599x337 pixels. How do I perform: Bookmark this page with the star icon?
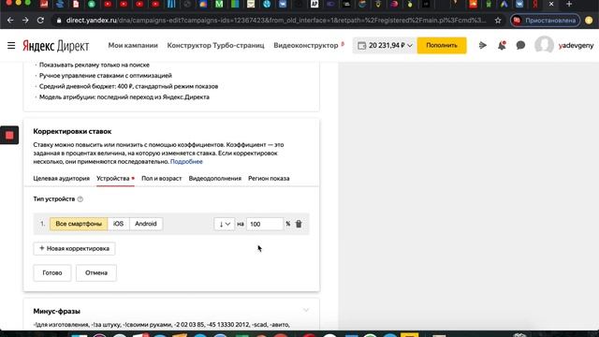[498, 21]
